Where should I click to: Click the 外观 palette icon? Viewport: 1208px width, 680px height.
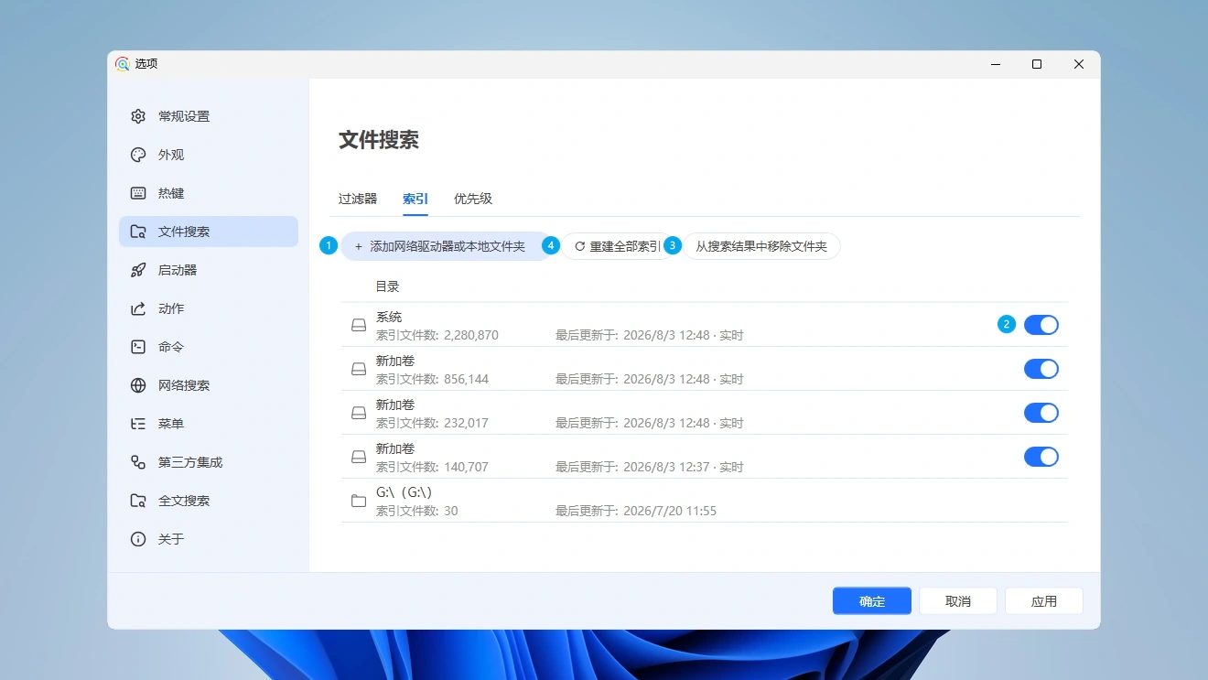138,155
